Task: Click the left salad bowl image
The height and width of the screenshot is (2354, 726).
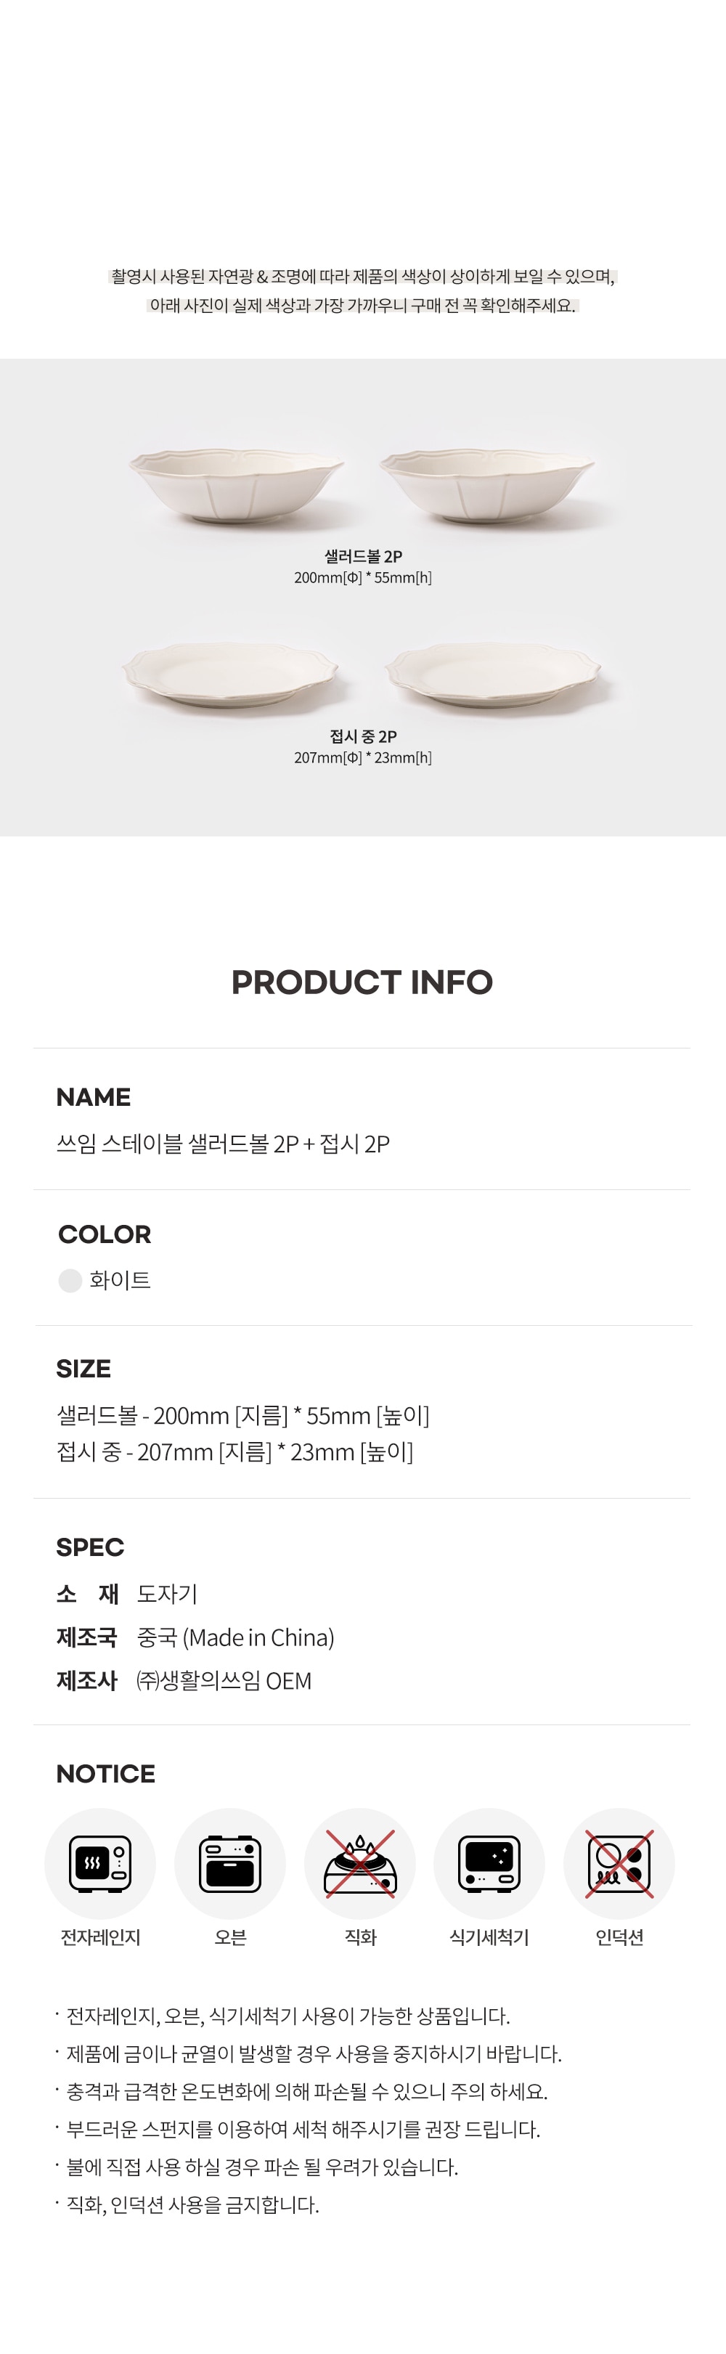Action: click(237, 485)
